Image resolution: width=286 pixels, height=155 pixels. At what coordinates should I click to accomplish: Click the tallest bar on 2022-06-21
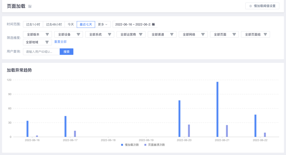coord(217,109)
